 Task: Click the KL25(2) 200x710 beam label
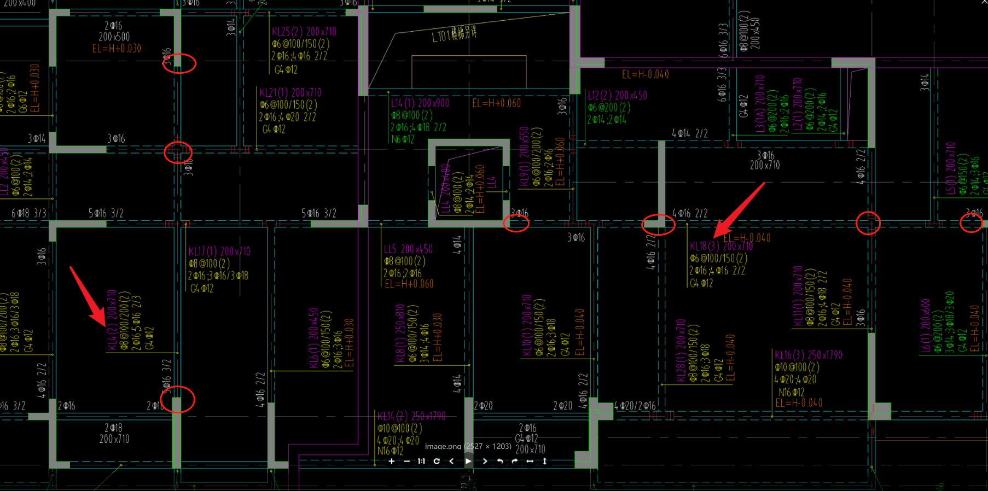pos(304,32)
